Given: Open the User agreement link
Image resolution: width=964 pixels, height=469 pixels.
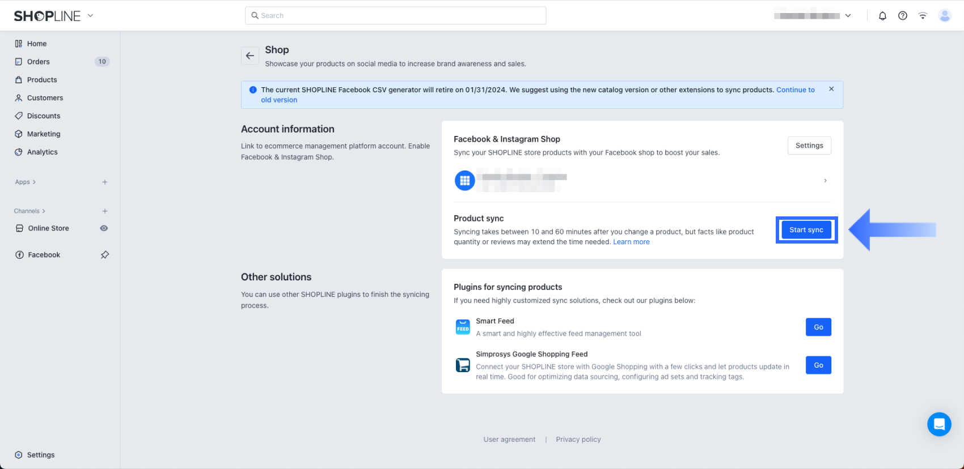Looking at the screenshot, I should tap(509, 440).
